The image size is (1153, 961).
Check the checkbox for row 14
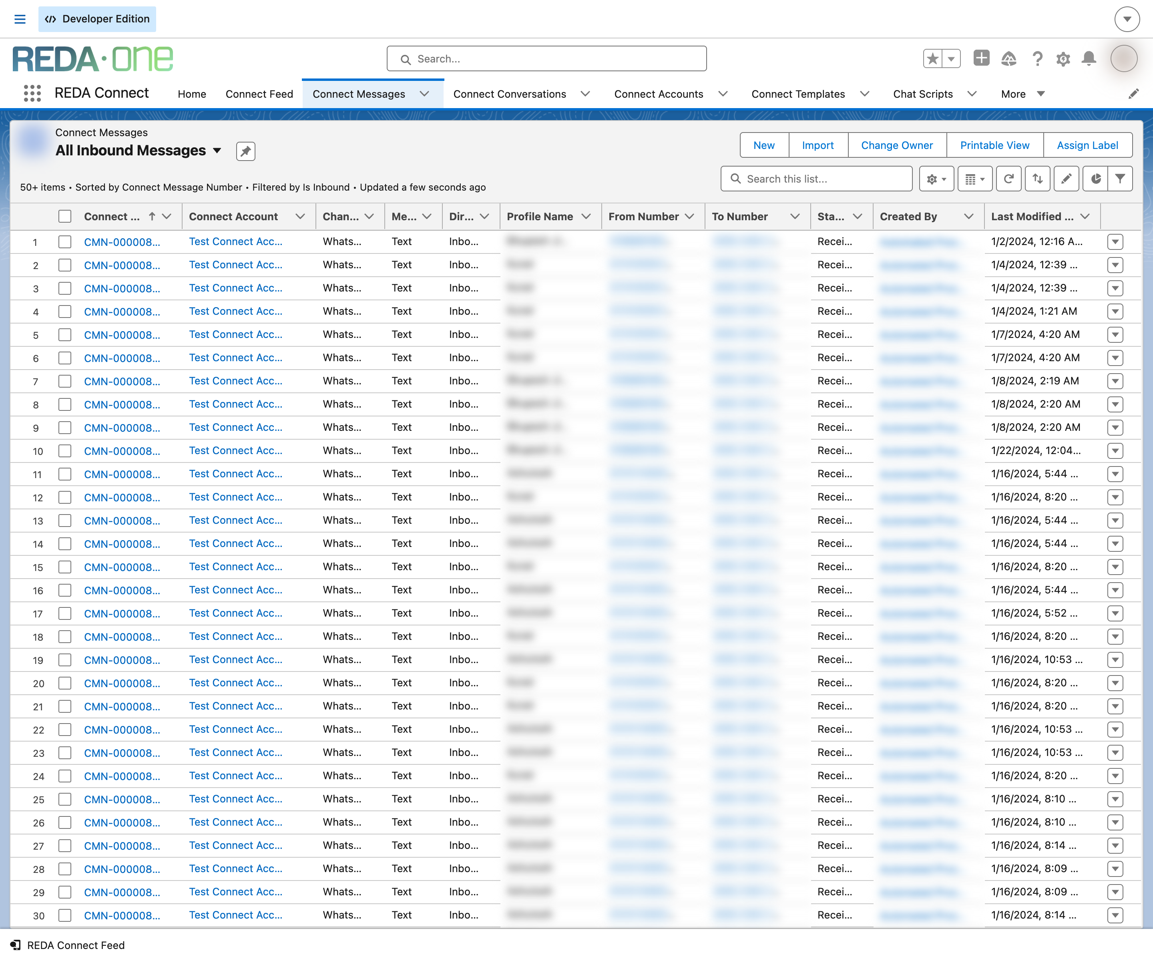point(65,544)
